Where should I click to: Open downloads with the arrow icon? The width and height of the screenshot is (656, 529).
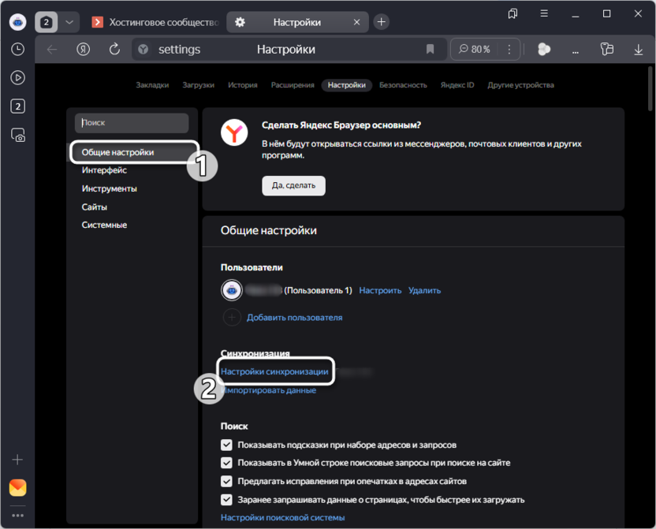(x=638, y=50)
